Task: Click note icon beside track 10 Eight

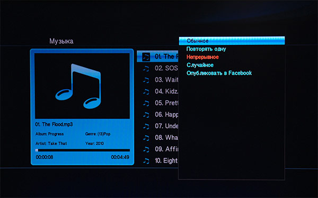Action: pos(146,161)
